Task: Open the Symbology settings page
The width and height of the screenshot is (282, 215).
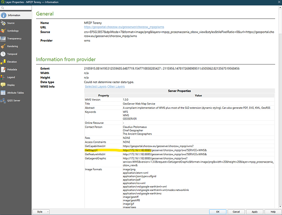Action: [13, 31]
